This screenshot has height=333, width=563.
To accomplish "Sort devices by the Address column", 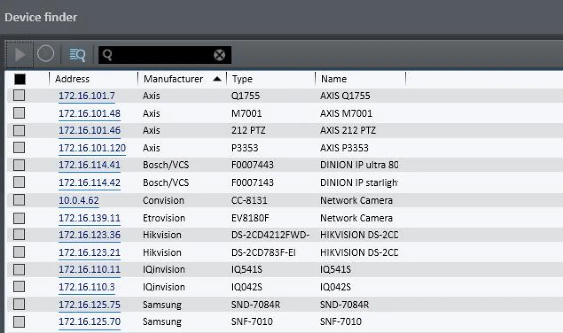I will point(71,79).
